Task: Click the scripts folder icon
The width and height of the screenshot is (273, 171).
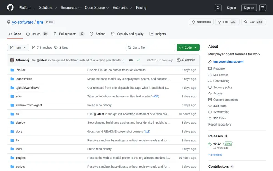Action: pyautogui.click(x=12, y=167)
